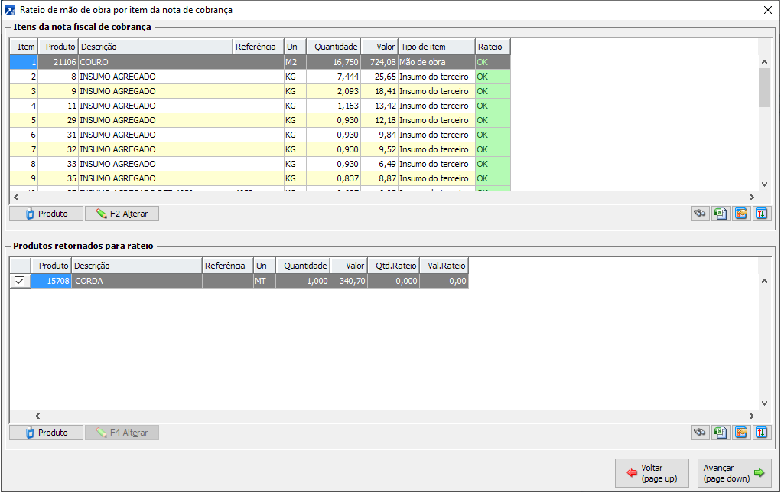Click Produto button under invoice items grid
Viewport: 781px width, 493px height.
pos(47,214)
